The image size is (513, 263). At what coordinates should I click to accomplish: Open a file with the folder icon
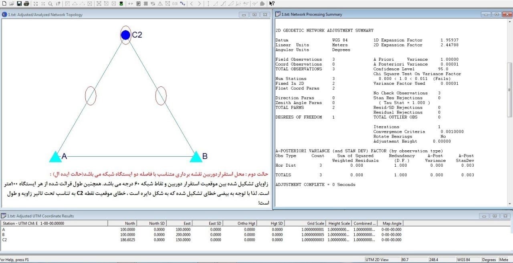click(11, 4)
